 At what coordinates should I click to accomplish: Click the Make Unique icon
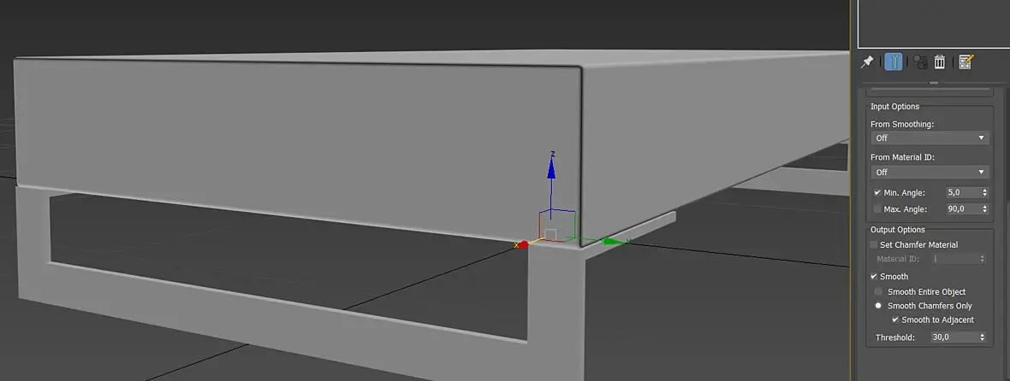[919, 62]
